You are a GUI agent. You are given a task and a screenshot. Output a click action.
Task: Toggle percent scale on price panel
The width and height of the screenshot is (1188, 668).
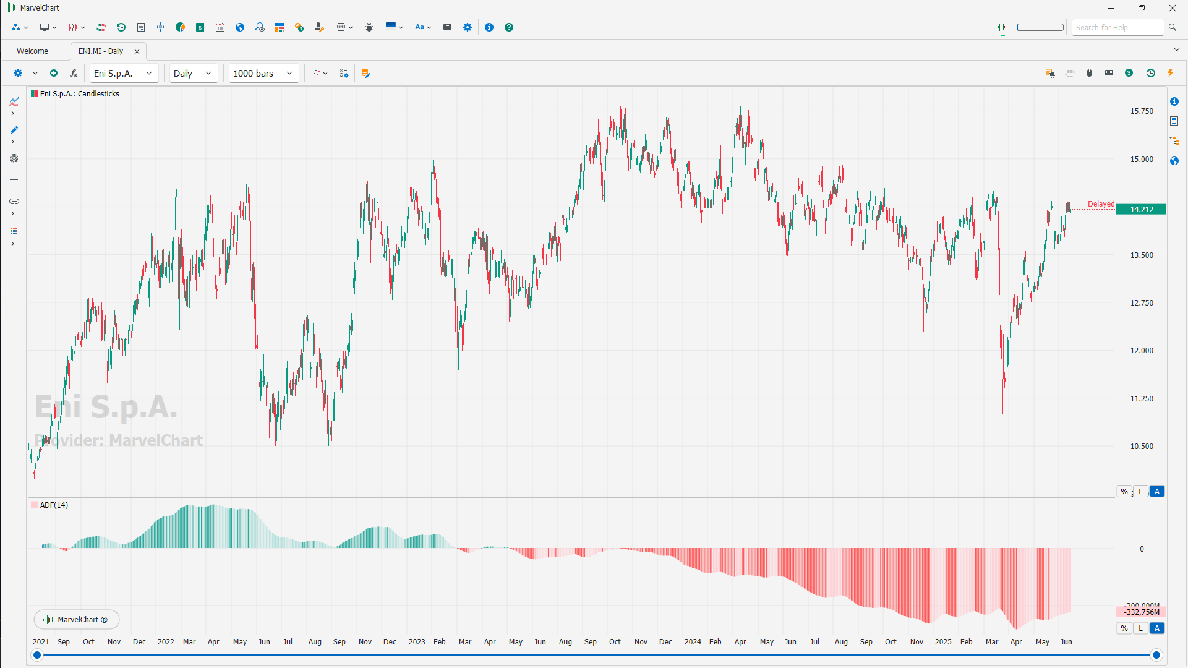(1124, 492)
